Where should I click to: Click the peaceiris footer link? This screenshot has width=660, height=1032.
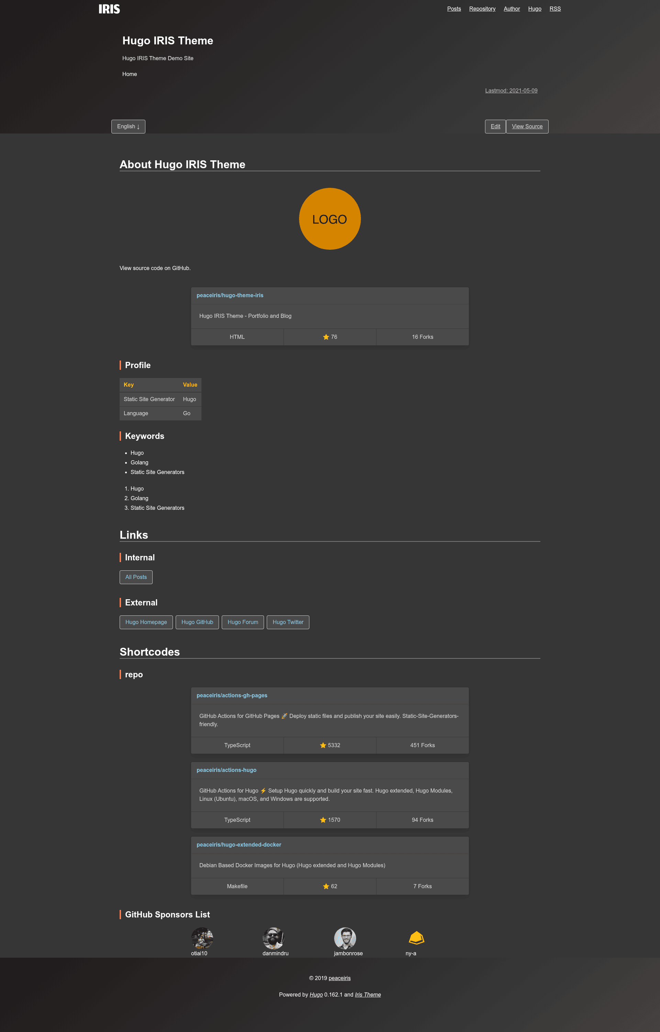pos(339,978)
